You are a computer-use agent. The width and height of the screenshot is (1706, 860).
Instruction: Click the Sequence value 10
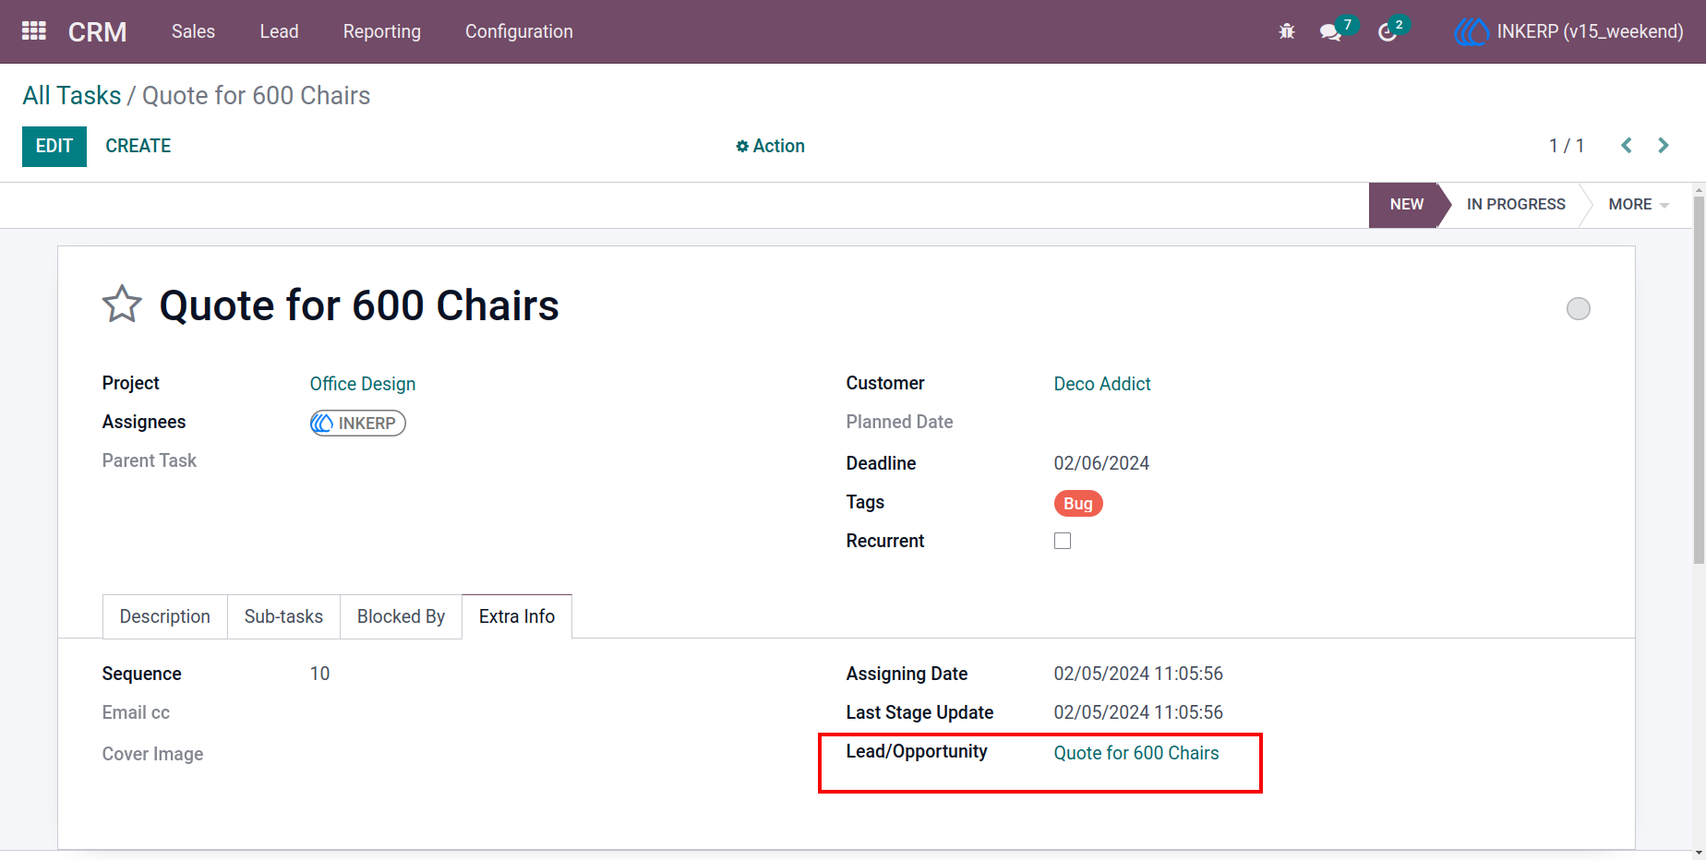click(x=319, y=674)
